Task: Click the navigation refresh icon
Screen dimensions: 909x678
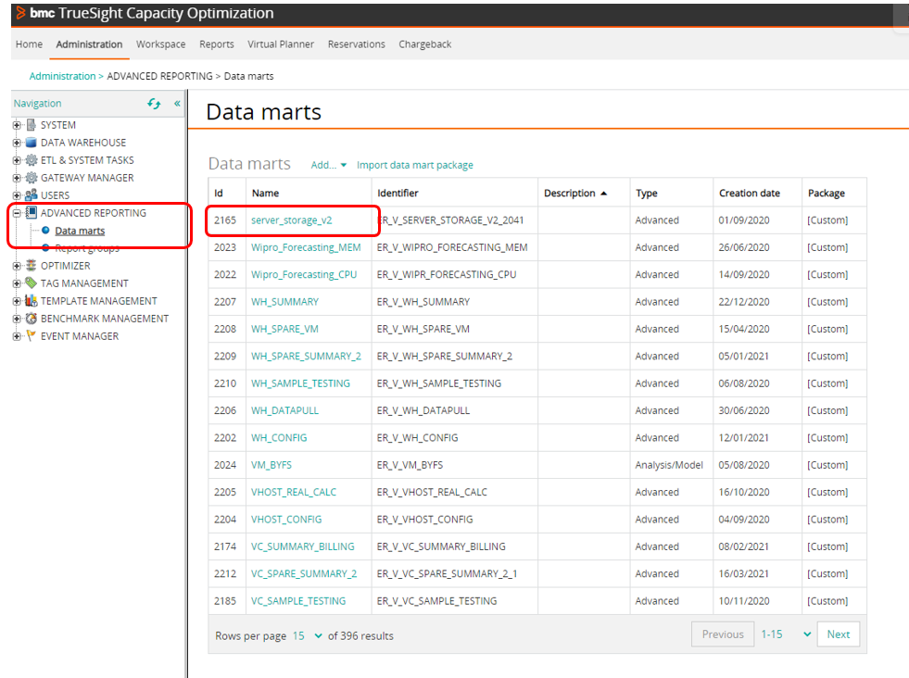Action: pyautogui.click(x=154, y=104)
